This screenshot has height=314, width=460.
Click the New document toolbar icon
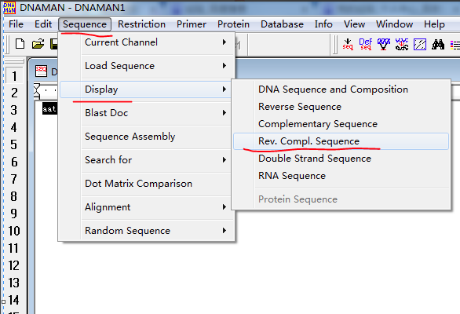[20, 44]
